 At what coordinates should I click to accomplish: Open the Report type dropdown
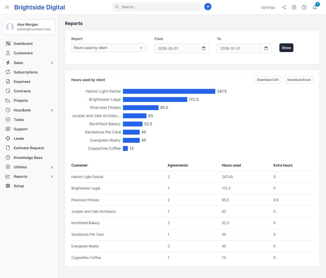(x=109, y=48)
